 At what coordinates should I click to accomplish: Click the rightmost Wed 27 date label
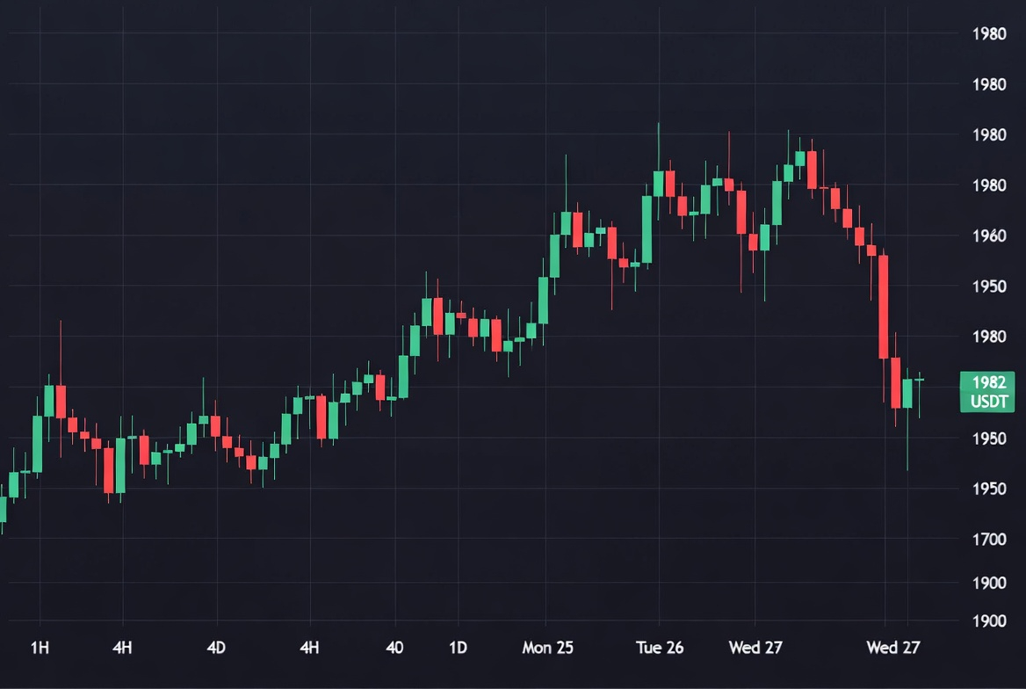pyautogui.click(x=893, y=648)
